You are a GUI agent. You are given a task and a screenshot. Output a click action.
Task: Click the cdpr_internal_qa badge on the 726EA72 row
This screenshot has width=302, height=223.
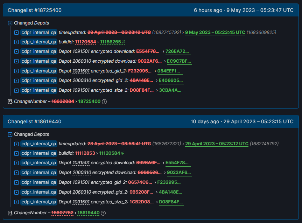tap(39, 51)
